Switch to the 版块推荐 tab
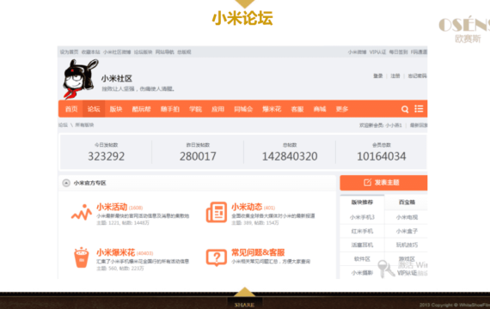This screenshot has width=490, height=309. tap(362, 203)
